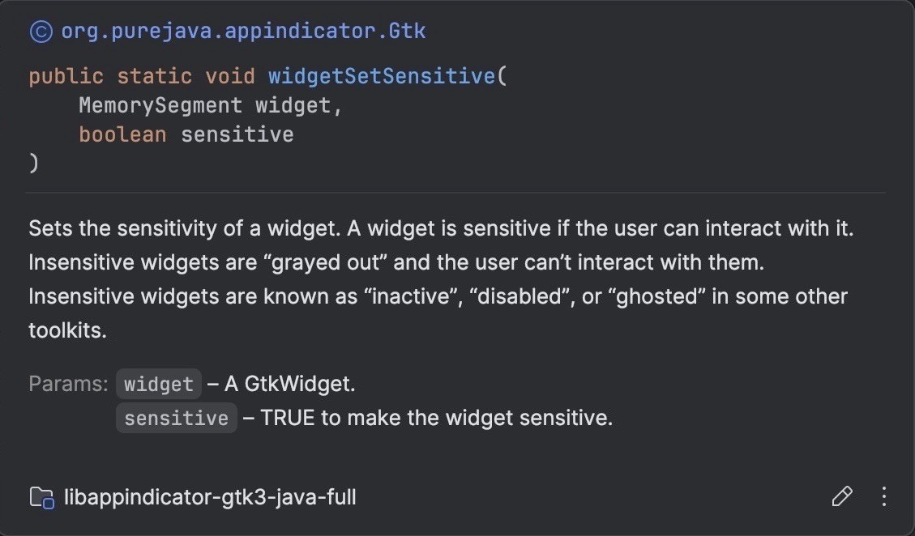Select the libappindicator-gtk3-java-full module name
The height and width of the screenshot is (536, 915).
[x=210, y=497]
